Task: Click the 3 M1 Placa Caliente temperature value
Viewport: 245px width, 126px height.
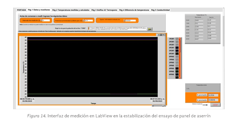Action: tap(199, 30)
